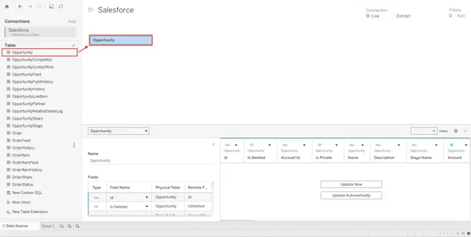This screenshot has width=471, height=237.
Task: Select OpportunityStage in the Table list
Action: [24, 126]
